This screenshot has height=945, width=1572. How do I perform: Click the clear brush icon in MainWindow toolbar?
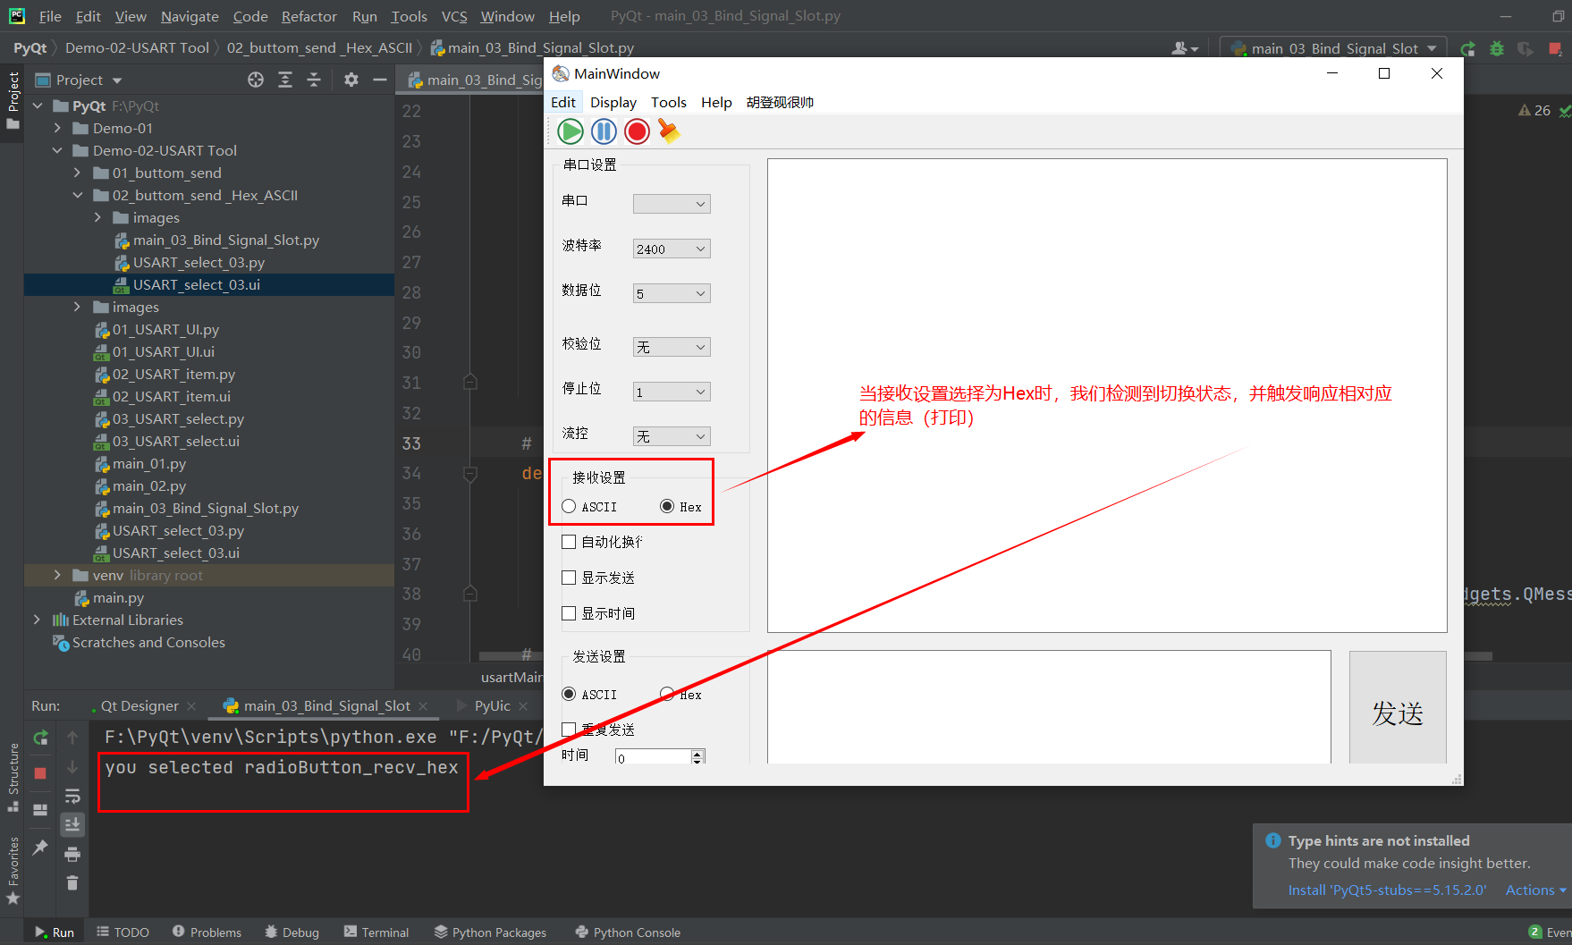click(x=669, y=131)
